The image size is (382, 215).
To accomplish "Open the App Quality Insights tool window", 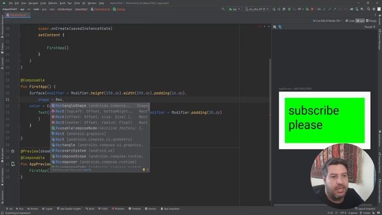I will click(69, 208).
